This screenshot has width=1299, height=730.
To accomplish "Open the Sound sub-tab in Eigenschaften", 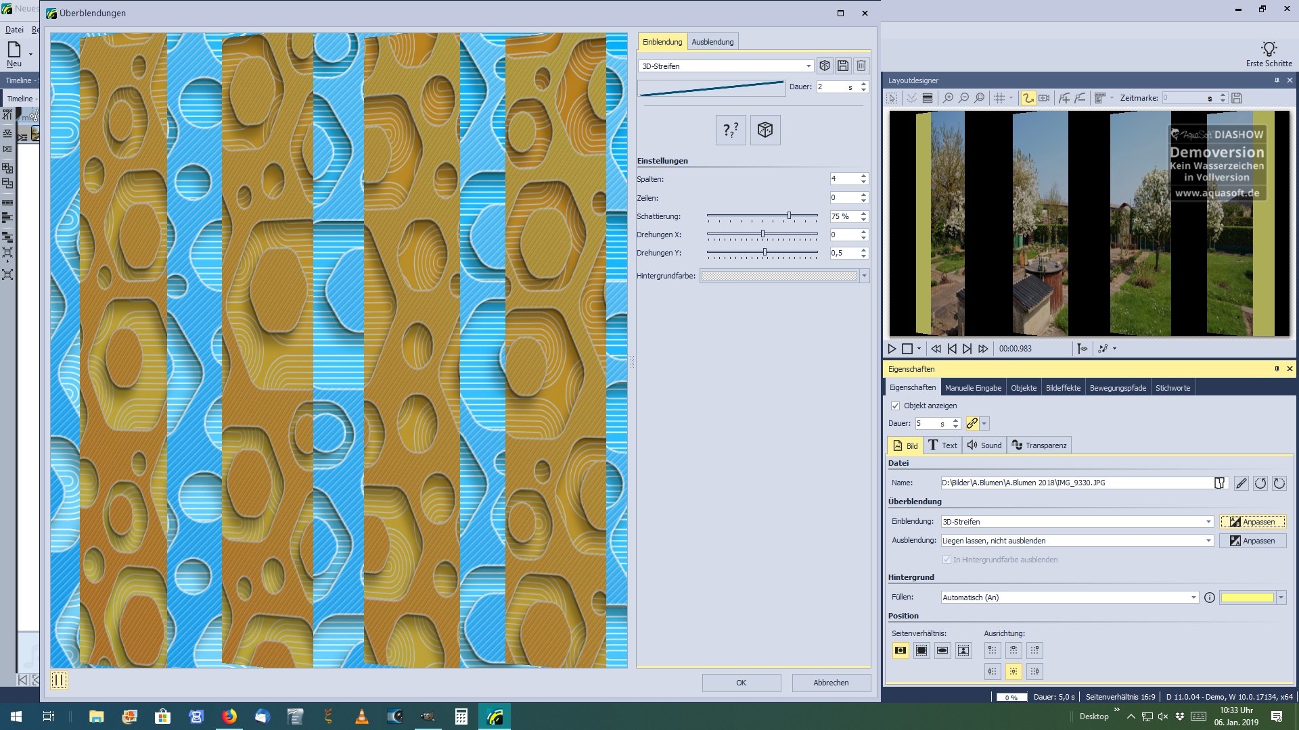I will (x=984, y=445).
